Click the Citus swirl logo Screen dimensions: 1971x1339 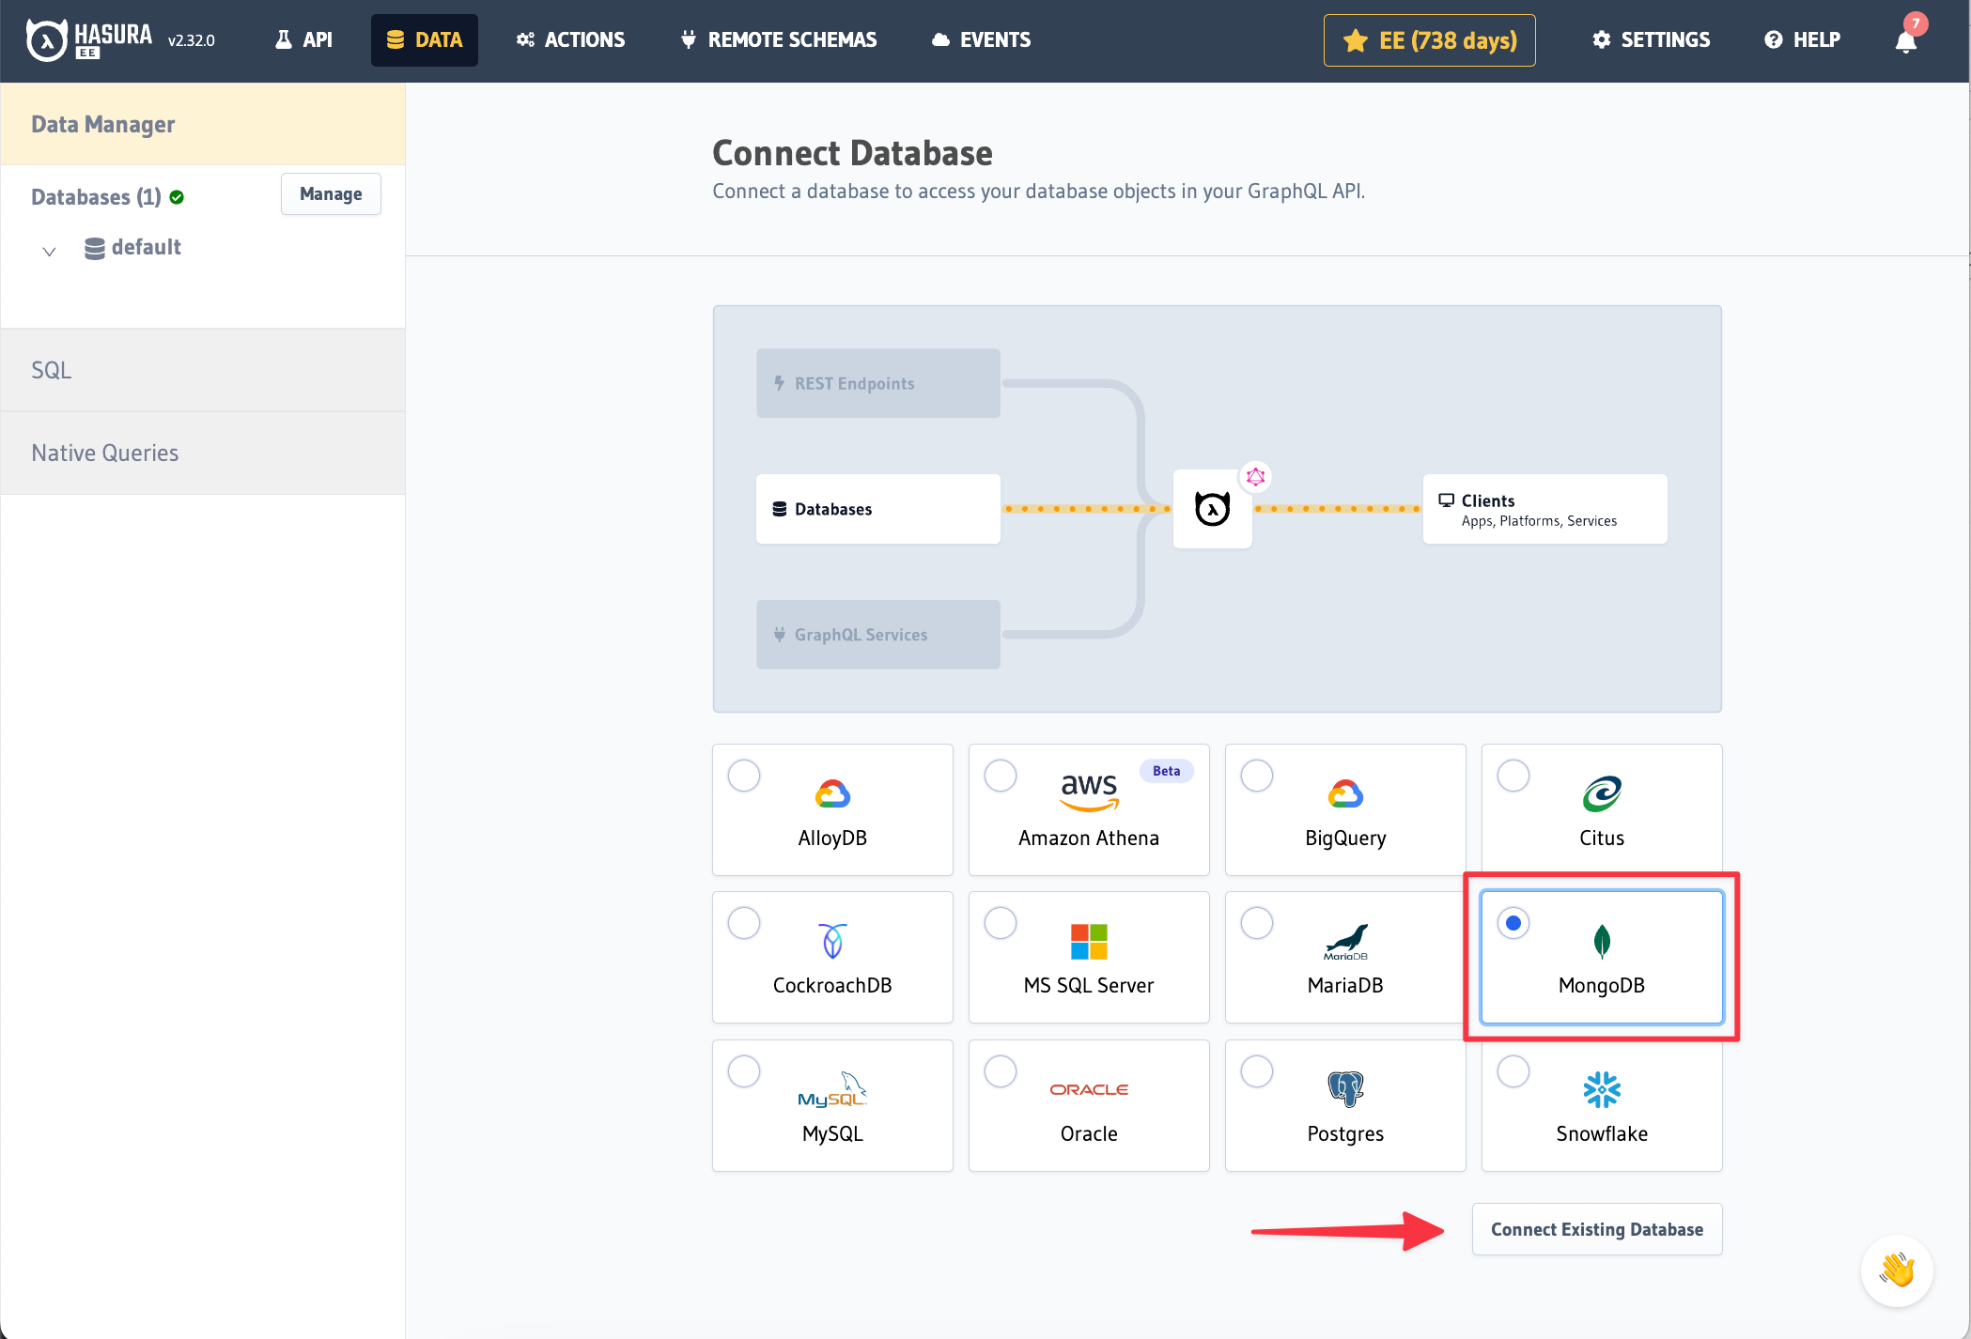1602,793
